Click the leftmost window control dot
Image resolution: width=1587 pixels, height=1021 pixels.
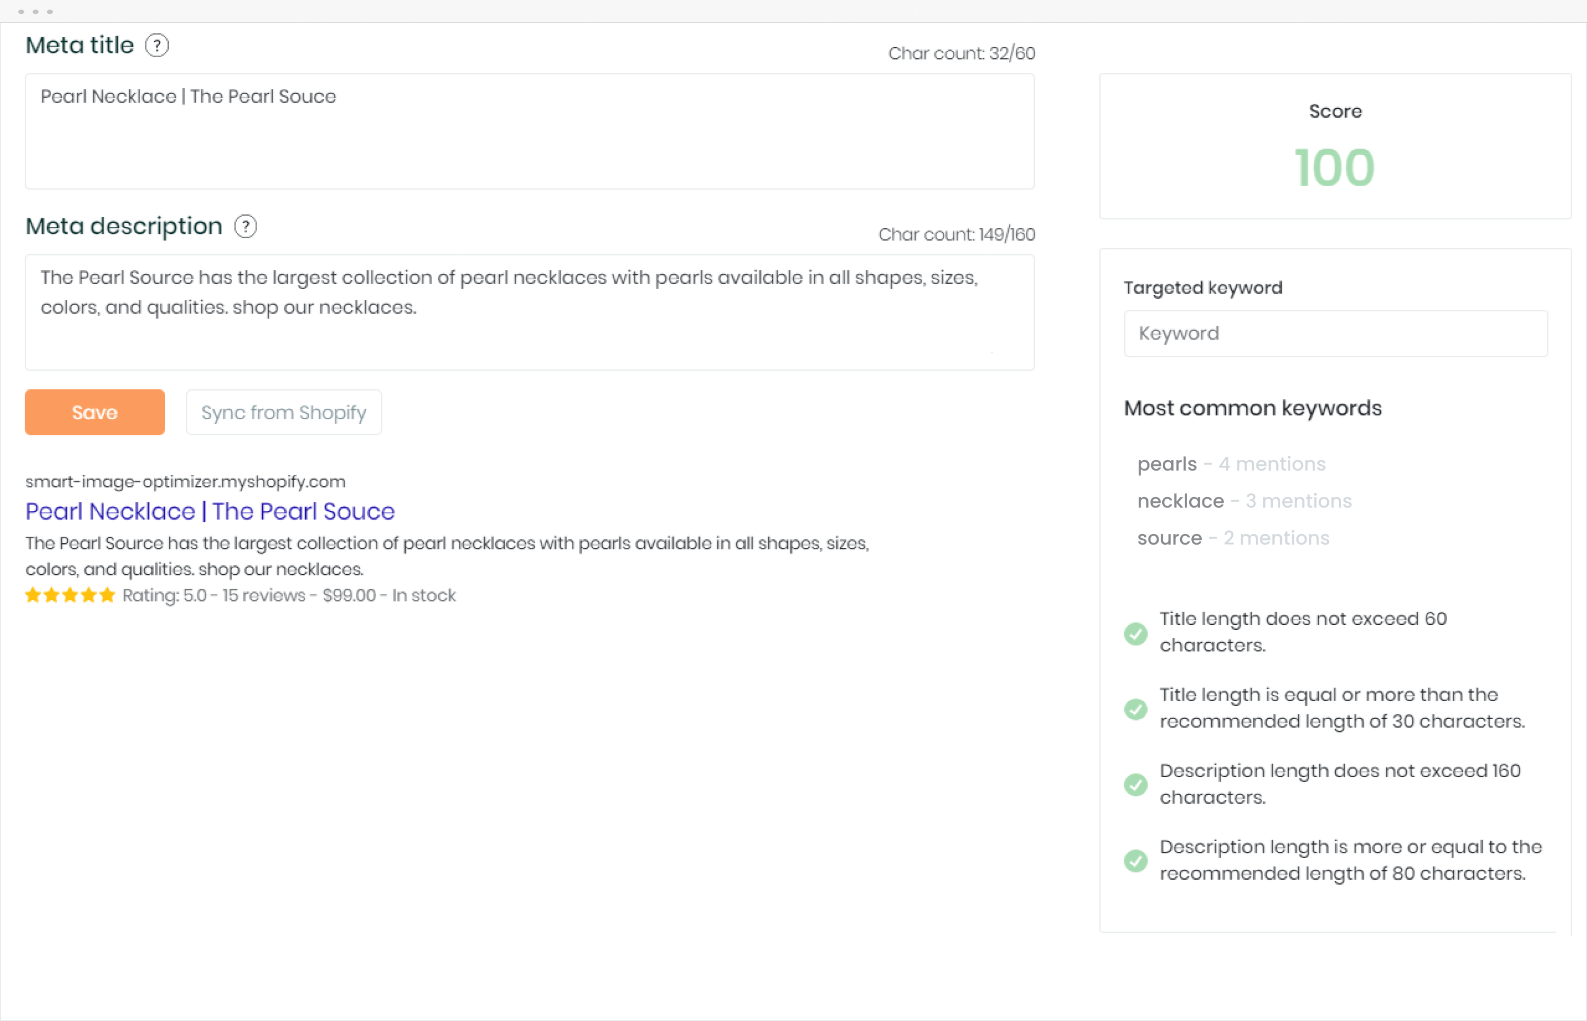click(21, 11)
